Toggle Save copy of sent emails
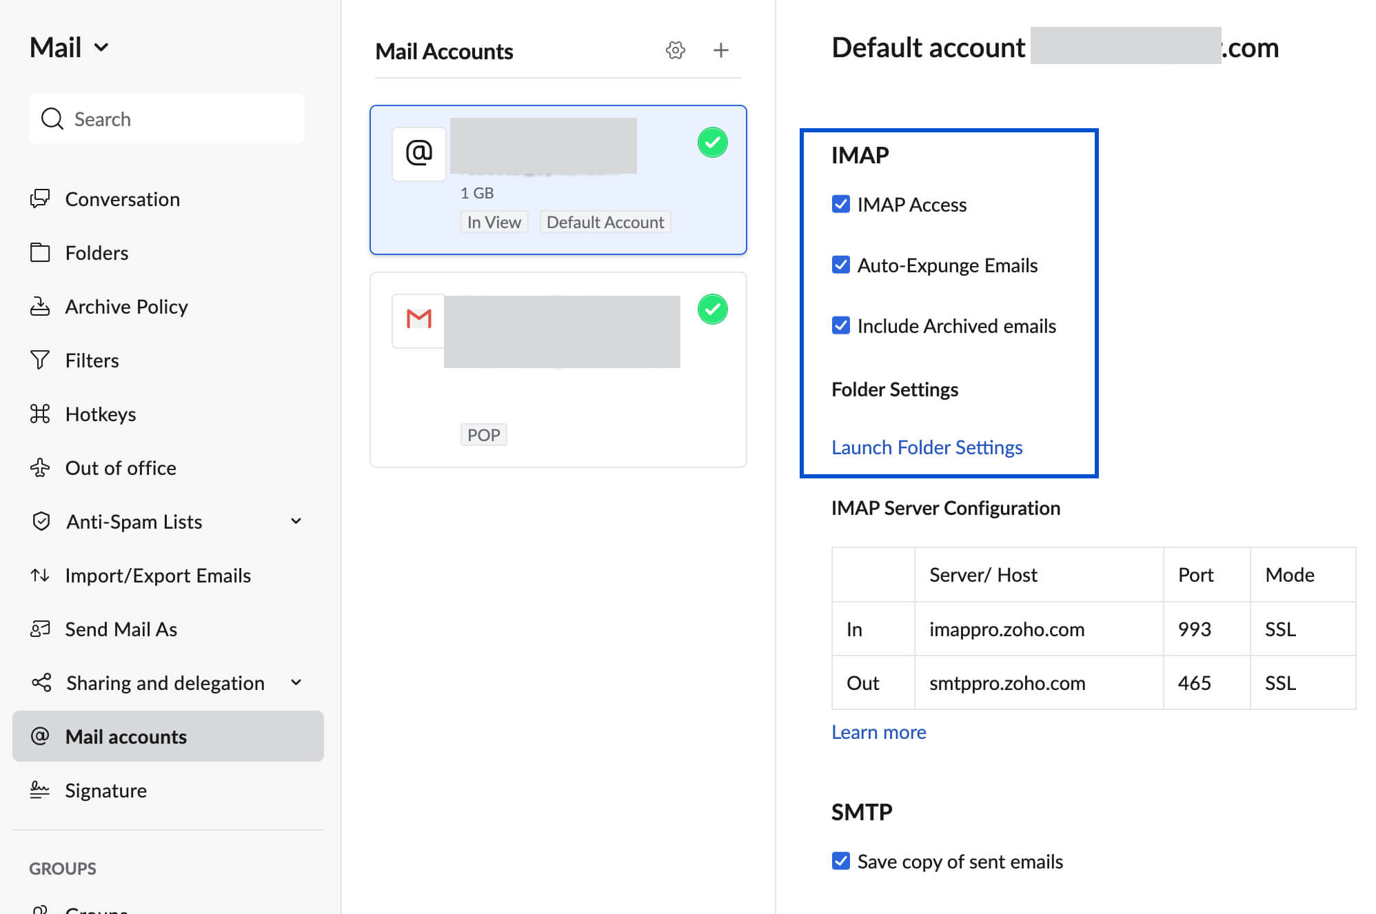The image size is (1376, 914). pos(840,861)
